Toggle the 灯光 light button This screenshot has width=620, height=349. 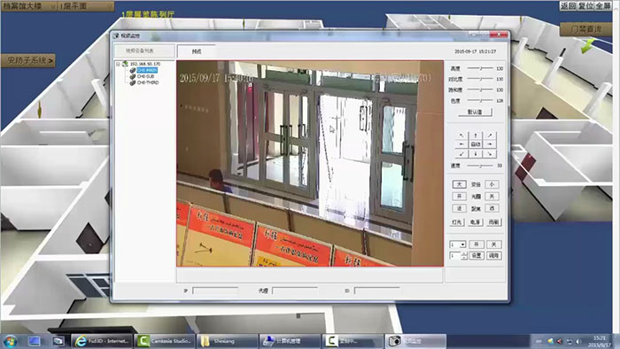pyautogui.click(x=457, y=222)
